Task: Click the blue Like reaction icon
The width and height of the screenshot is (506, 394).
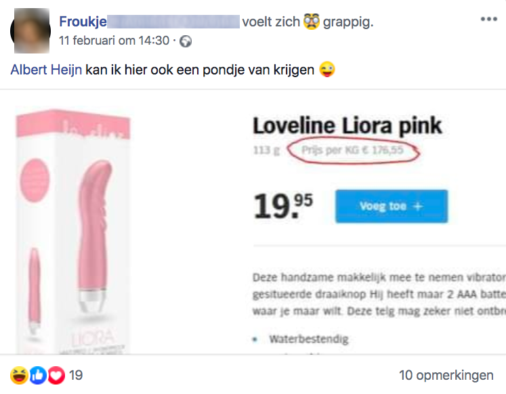Action: click(x=38, y=374)
